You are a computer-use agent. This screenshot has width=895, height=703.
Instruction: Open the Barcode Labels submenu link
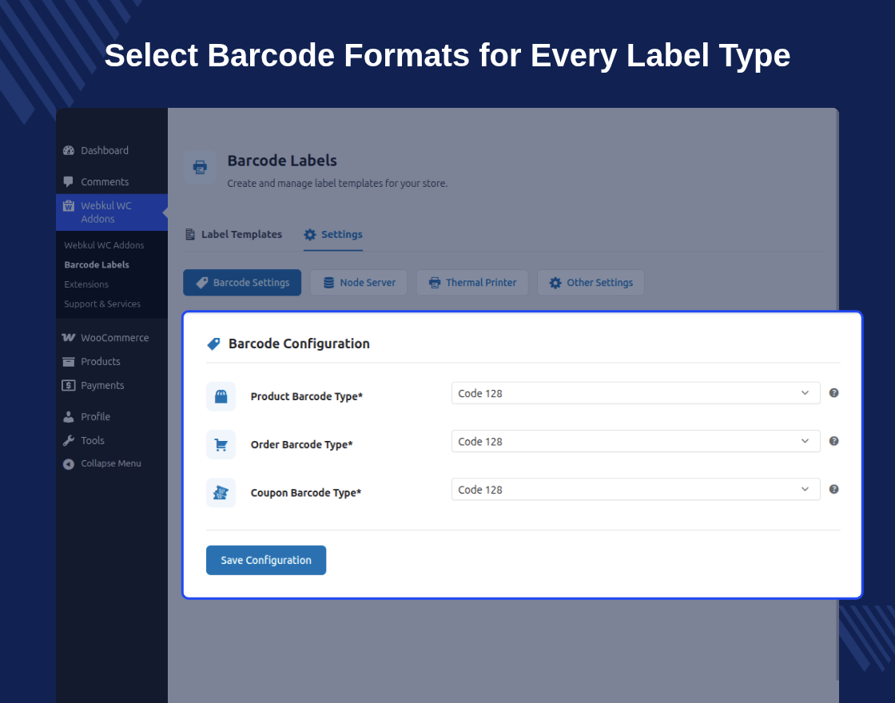coord(97,264)
